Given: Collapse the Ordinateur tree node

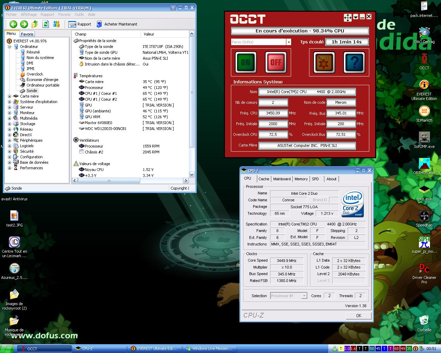Looking at the screenshot, I should click(10, 47).
